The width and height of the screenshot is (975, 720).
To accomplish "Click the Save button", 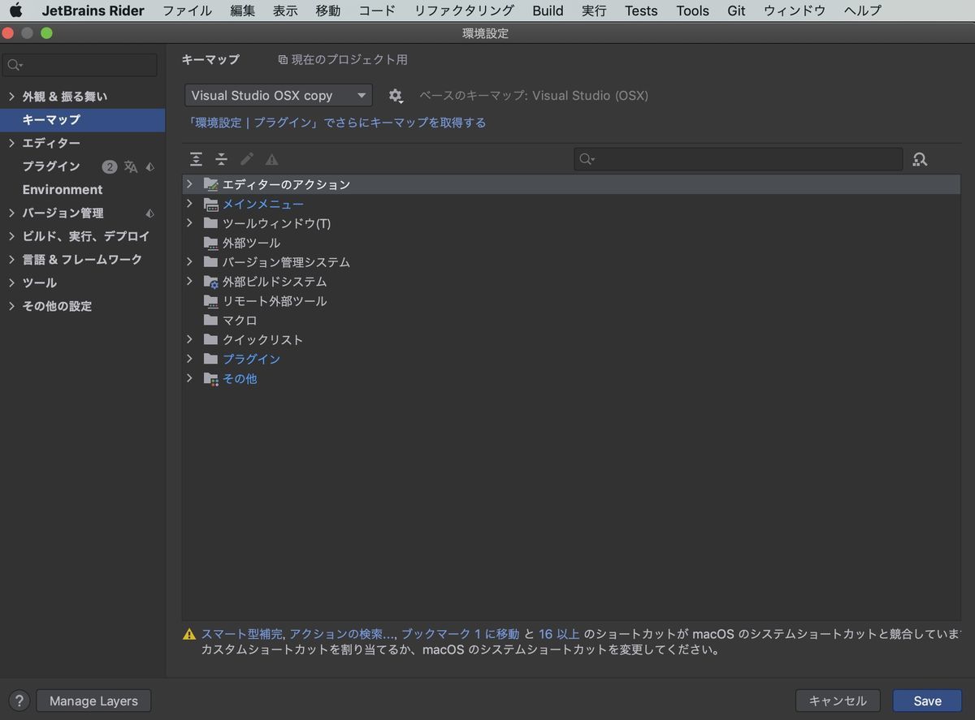I will pos(927,701).
